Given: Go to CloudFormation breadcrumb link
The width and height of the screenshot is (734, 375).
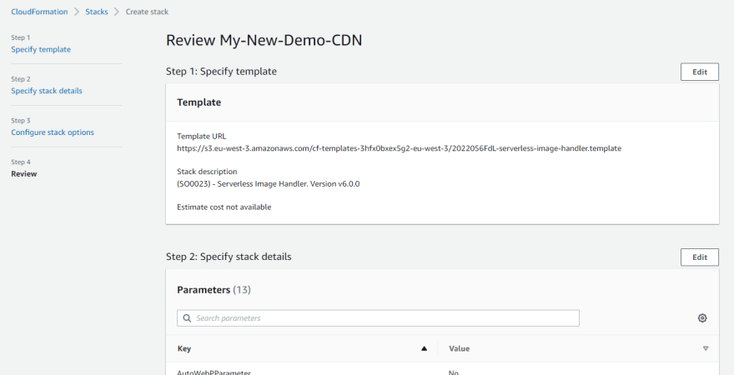Looking at the screenshot, I should (39, 12).
